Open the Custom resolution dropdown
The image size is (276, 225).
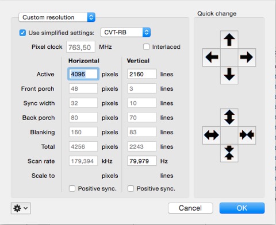57,17
